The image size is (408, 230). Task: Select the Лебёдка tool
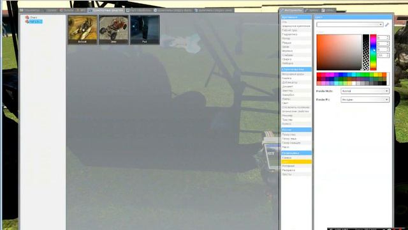tap(296, 63)
